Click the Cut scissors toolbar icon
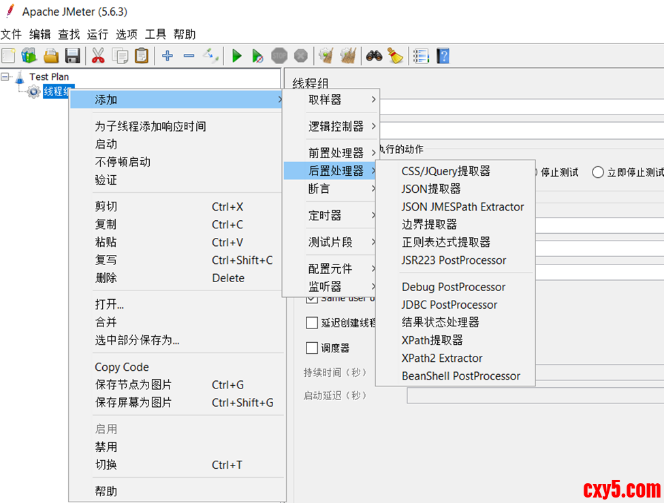Viewport: 664px width, 503px height. [98, 56]
